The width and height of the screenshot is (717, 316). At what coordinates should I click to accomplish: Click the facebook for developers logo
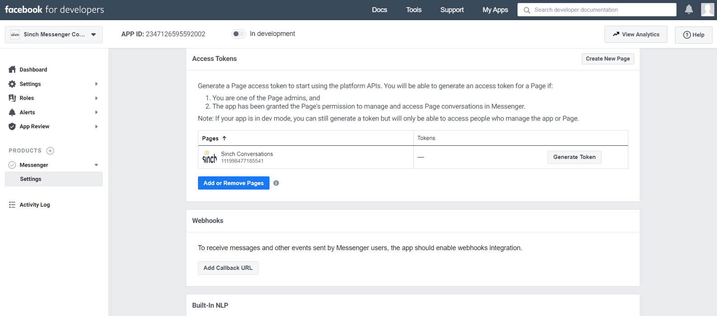54,9
